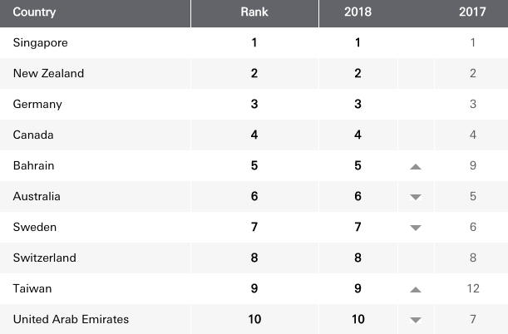Click the down arrow icon in Sweden row
The height and width of the screenshot is (334, 508).
click(x=416, y=228)
